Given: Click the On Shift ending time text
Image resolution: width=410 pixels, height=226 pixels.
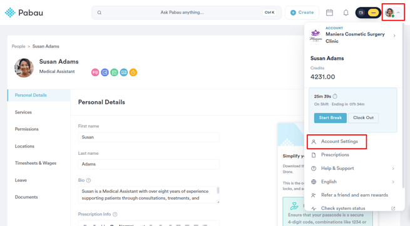Looking at the screenshot, I should coord(339,104).
